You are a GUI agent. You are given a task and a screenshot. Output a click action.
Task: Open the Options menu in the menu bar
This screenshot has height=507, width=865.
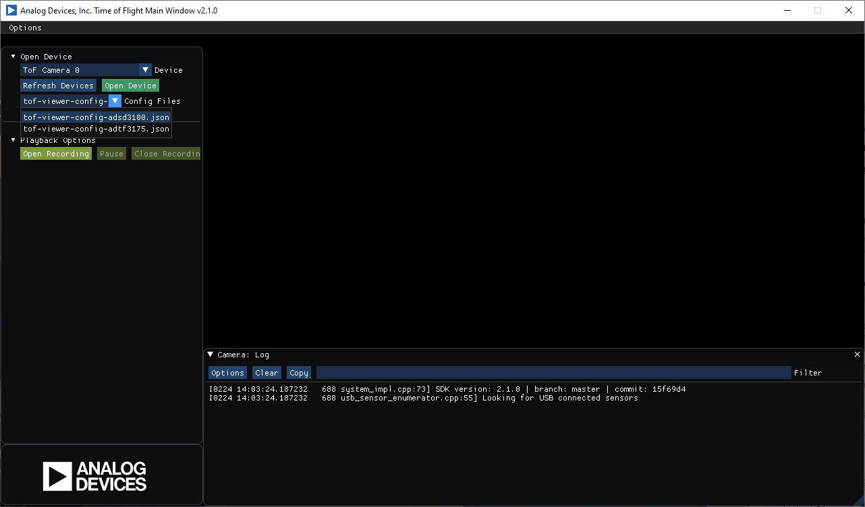26,28
